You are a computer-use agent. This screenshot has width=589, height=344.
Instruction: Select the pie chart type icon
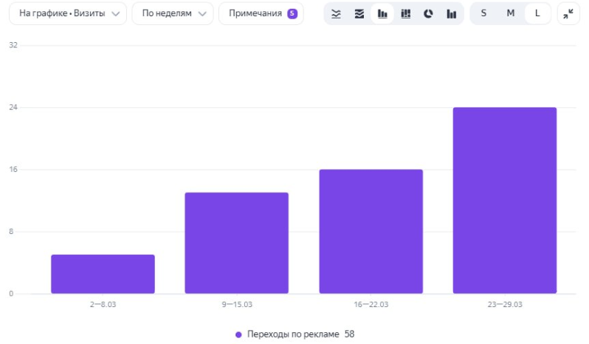(428, 14)
